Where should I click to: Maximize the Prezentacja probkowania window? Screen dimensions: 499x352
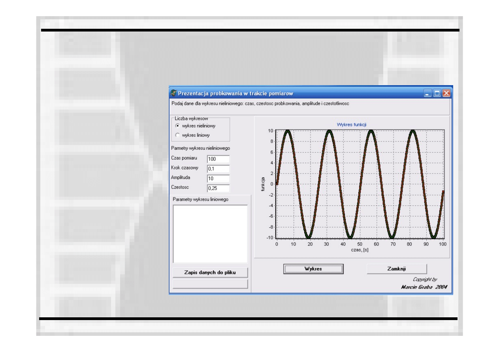click(437, 93)
